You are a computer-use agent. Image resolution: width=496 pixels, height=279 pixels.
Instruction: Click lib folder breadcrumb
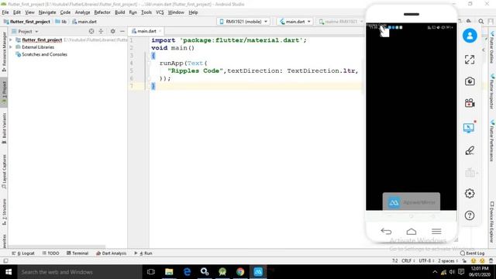(61, 22)
